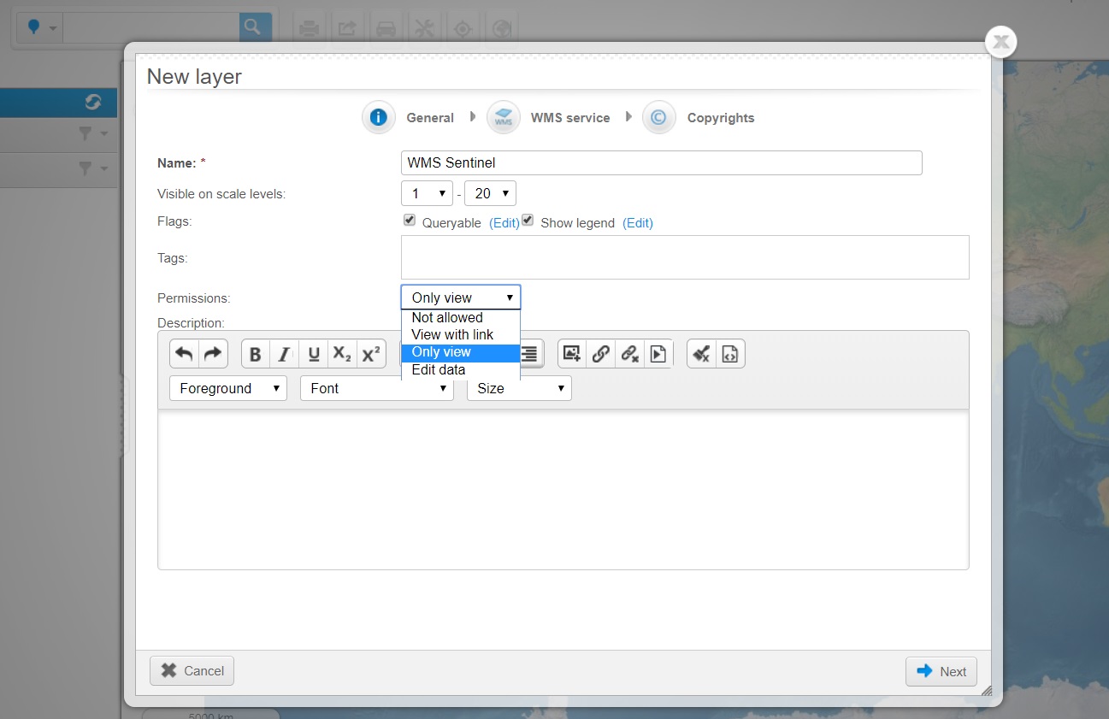1109x719 pixels.
Task: Click the print icon in map toolbar
Action: [310, 29]
